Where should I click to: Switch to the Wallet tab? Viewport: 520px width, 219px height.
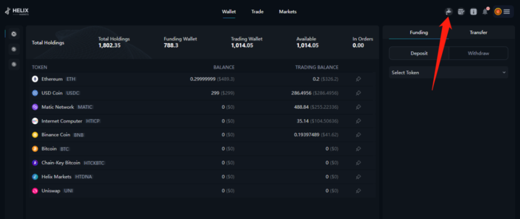coord(229,12)
